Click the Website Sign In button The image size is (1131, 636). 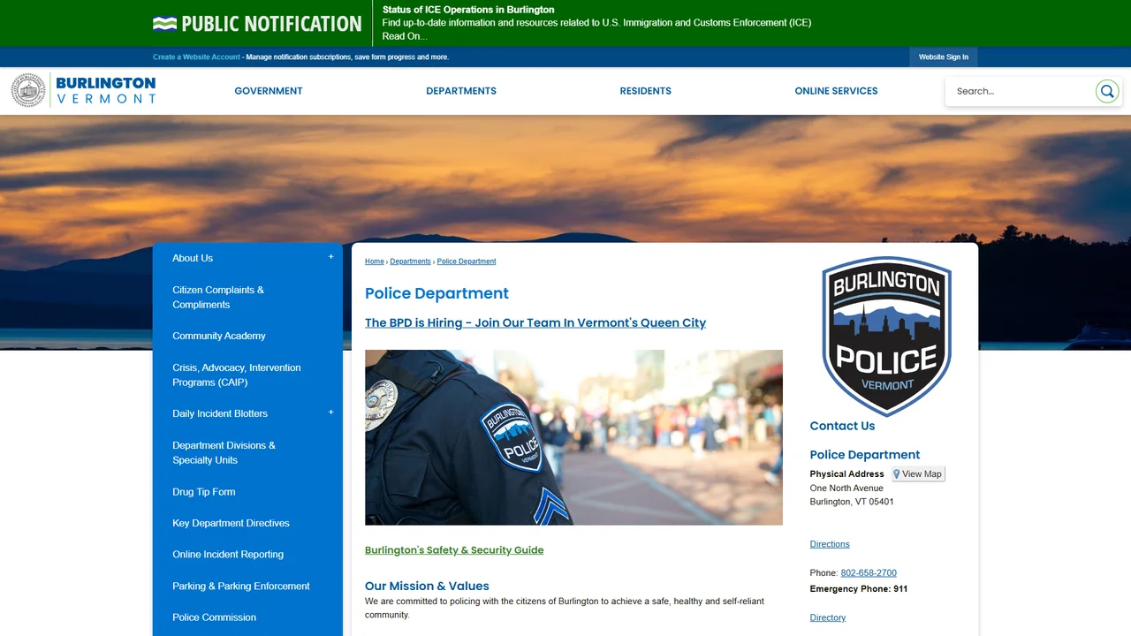(x=944, y=57)
